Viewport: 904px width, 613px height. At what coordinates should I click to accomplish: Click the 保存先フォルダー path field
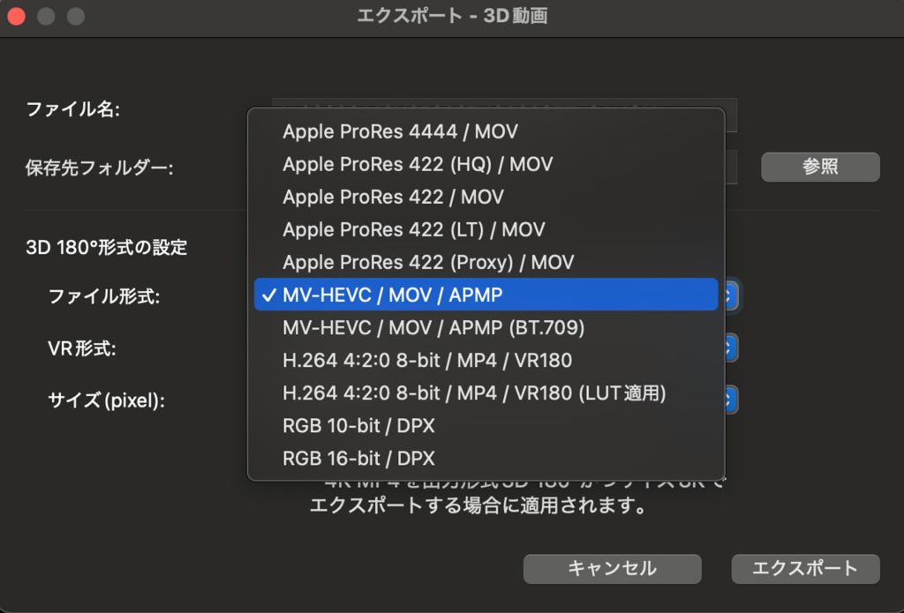[x=730, y=167]
